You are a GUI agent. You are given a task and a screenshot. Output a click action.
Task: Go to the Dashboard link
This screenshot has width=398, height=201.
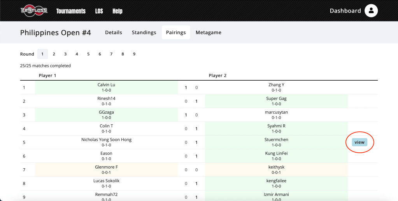click(345, 11)
